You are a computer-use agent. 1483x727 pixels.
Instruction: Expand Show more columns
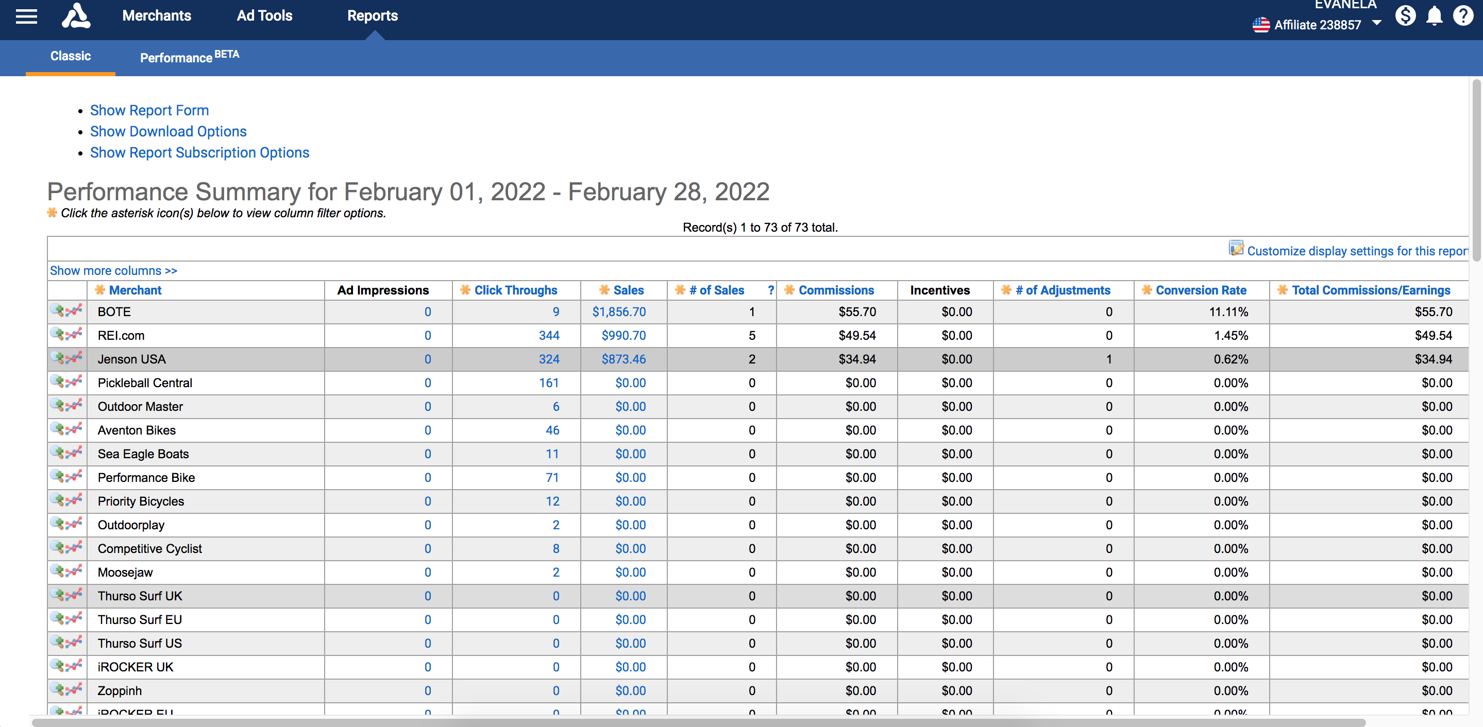[113, 271]
